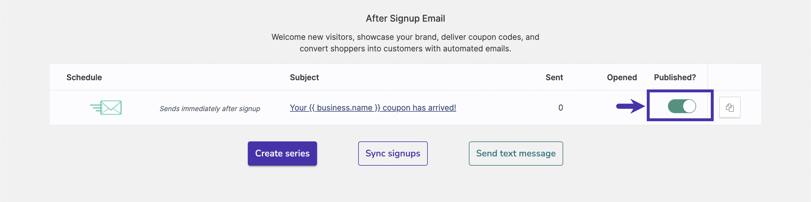Click the '{{ business.name }}' placeholder in subject
This screenshot has width=811, height=202.
[x=344, y=108]
